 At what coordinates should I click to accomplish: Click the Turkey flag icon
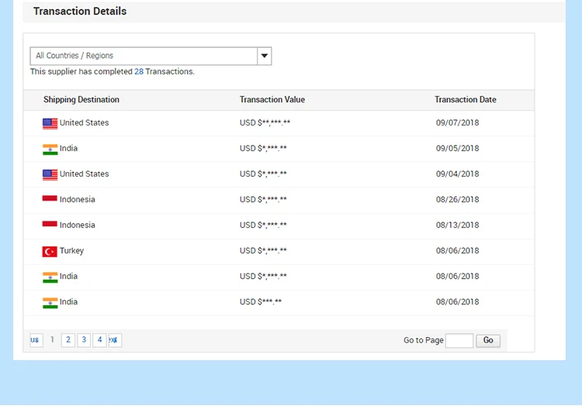click(50, 251)
